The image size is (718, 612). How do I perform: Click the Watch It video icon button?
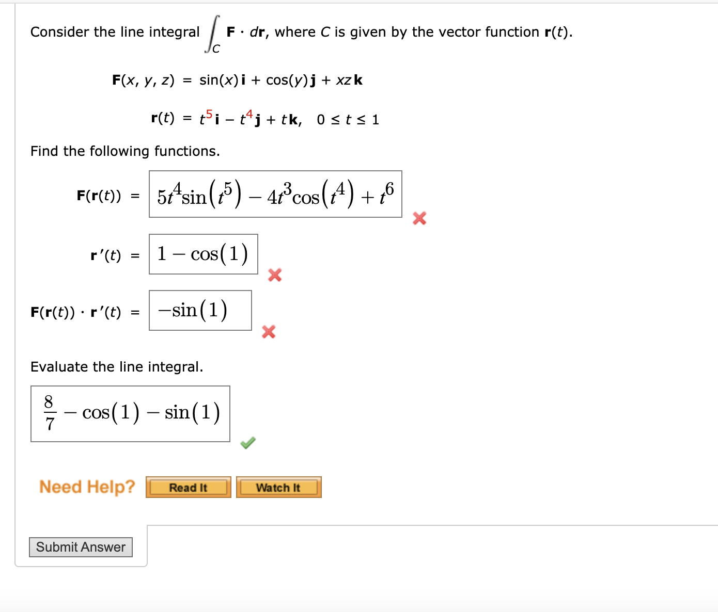[x=278, y=487]
